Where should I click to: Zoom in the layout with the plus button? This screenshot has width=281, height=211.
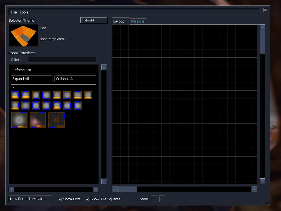[x=162, y=199]
